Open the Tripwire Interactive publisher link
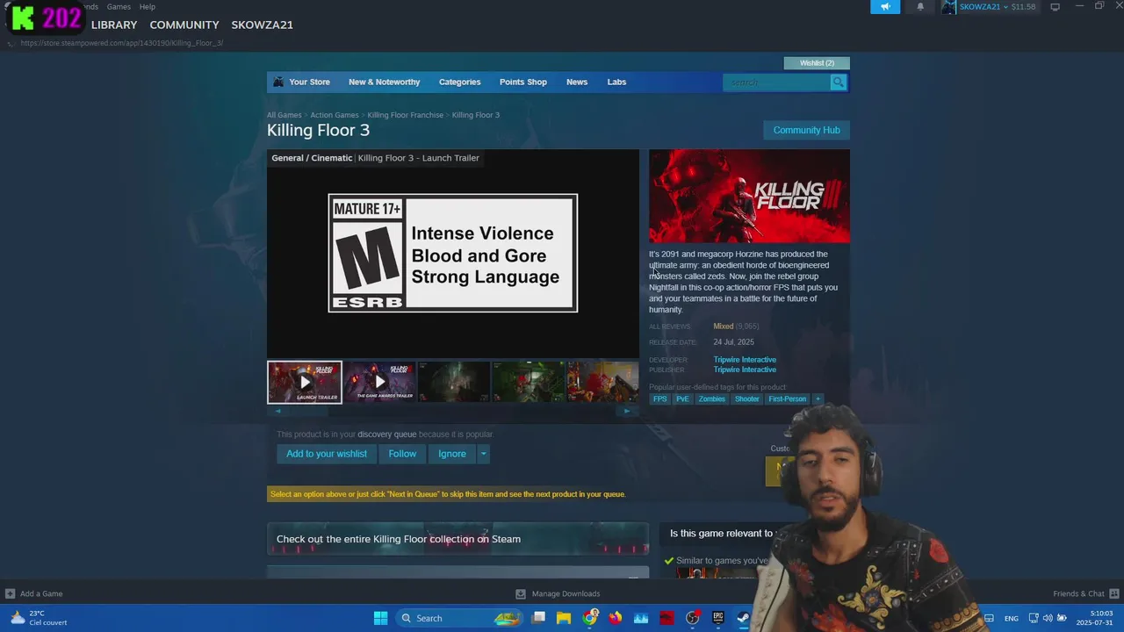 (x=745, y=370)
